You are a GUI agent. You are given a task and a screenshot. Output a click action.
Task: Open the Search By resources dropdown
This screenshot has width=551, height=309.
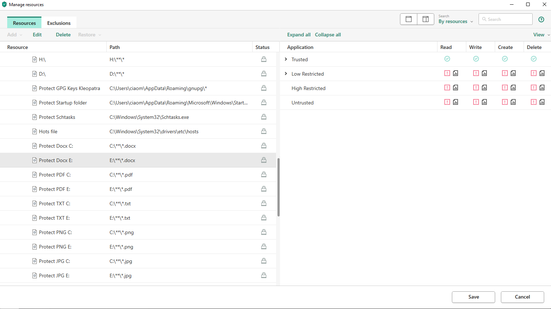[456, 22]
